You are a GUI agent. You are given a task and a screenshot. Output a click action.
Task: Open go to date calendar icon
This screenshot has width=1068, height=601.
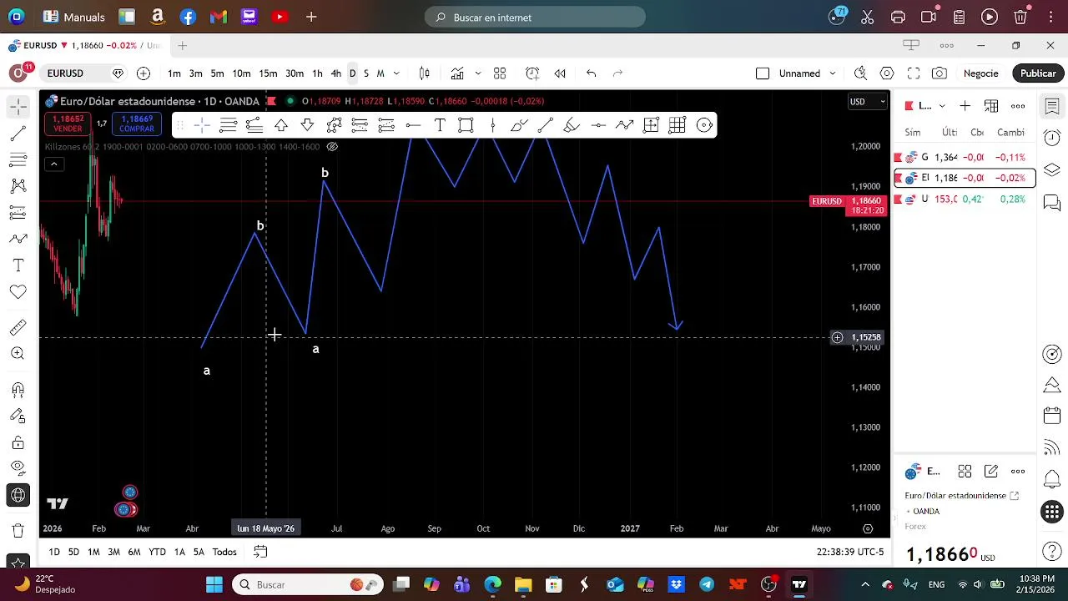tap(260, 552)
